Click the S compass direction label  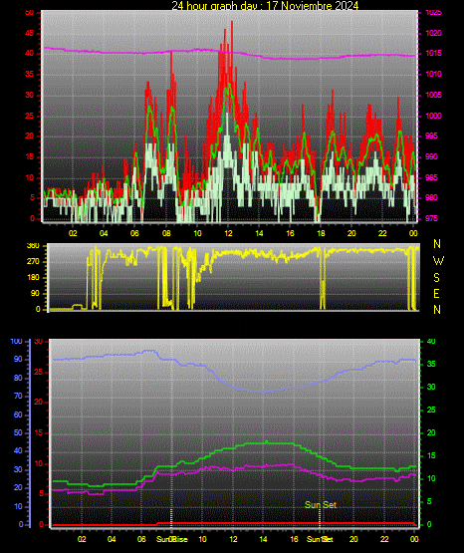pyautogui.click(x=436, y=278)
